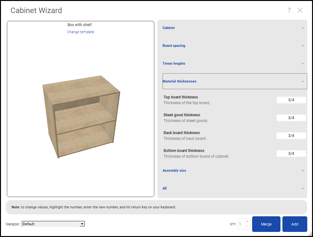Click the 'Thickness of sheet goods.' description
This screenshot has width=313, height=237.
pos(186,121)
